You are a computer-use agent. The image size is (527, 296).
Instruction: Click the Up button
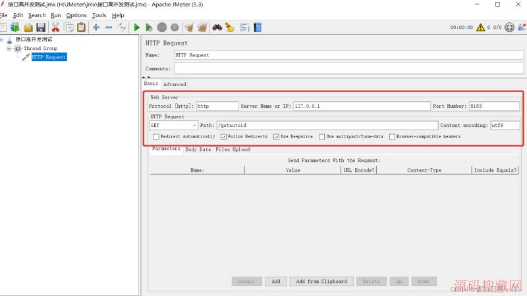(399, 282)
